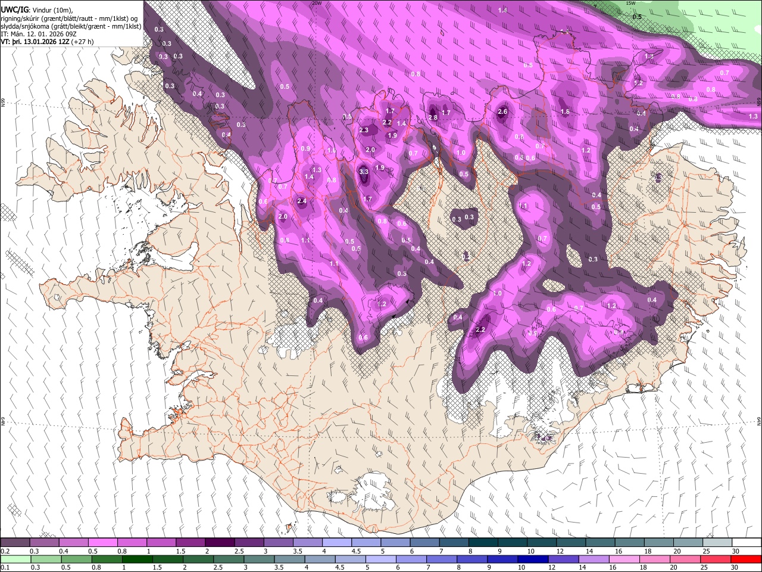Click the 20W longitude label
Viewport: 762px width, 572px height.
point(317,3)
